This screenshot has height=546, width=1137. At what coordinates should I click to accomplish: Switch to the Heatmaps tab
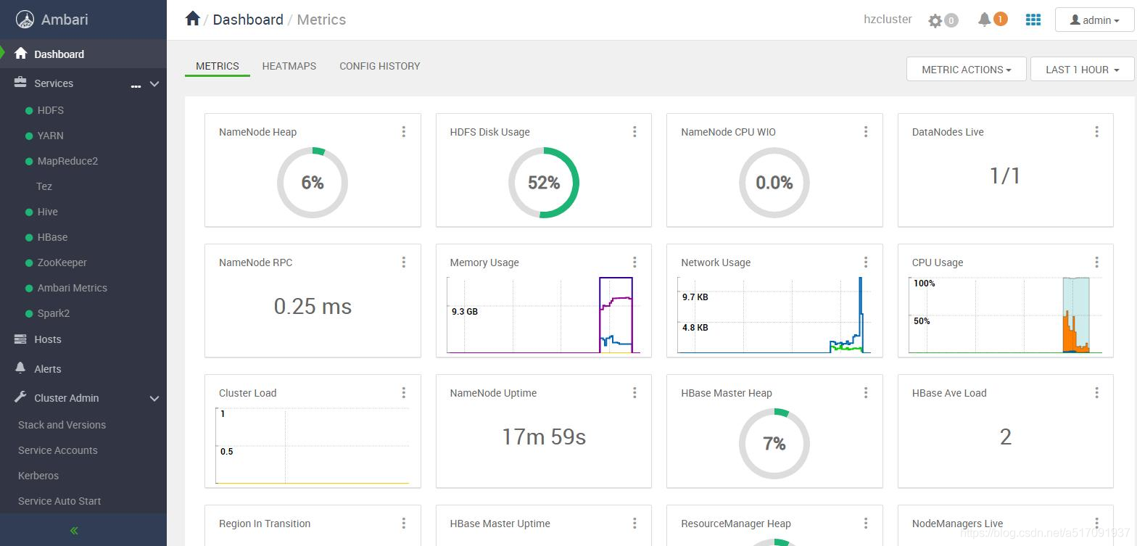(289, 66)
